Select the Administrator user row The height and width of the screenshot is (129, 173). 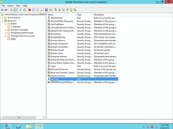(x=83, y=18)
